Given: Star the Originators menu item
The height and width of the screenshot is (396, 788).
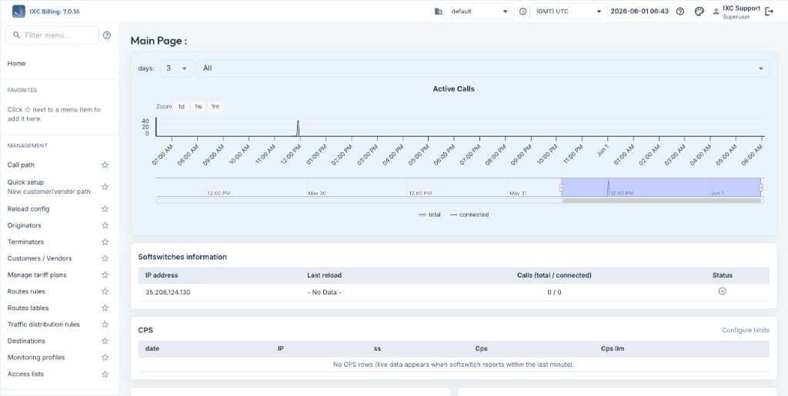Looking at the screenshot, I should 105,225.
